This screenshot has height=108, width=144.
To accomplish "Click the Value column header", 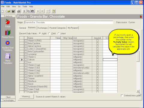I will pos(55,38).
